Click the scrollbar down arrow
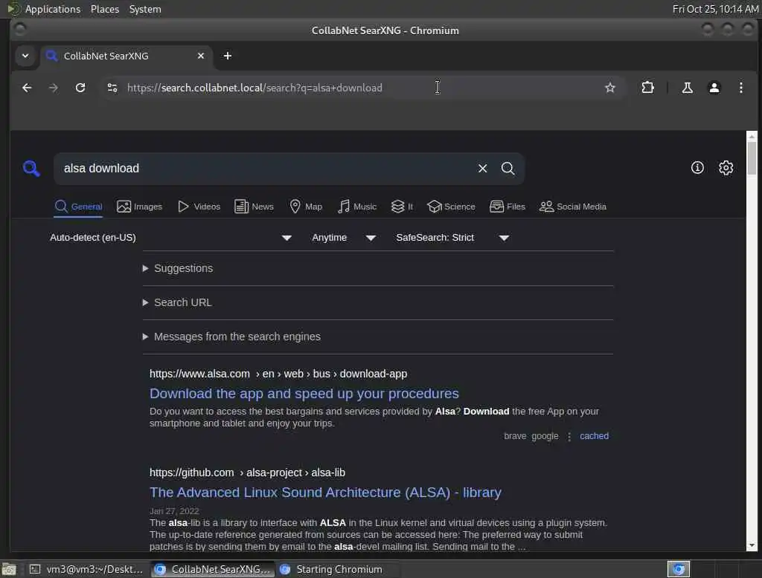This screenshot has height=578, width=762. (752, 545)
